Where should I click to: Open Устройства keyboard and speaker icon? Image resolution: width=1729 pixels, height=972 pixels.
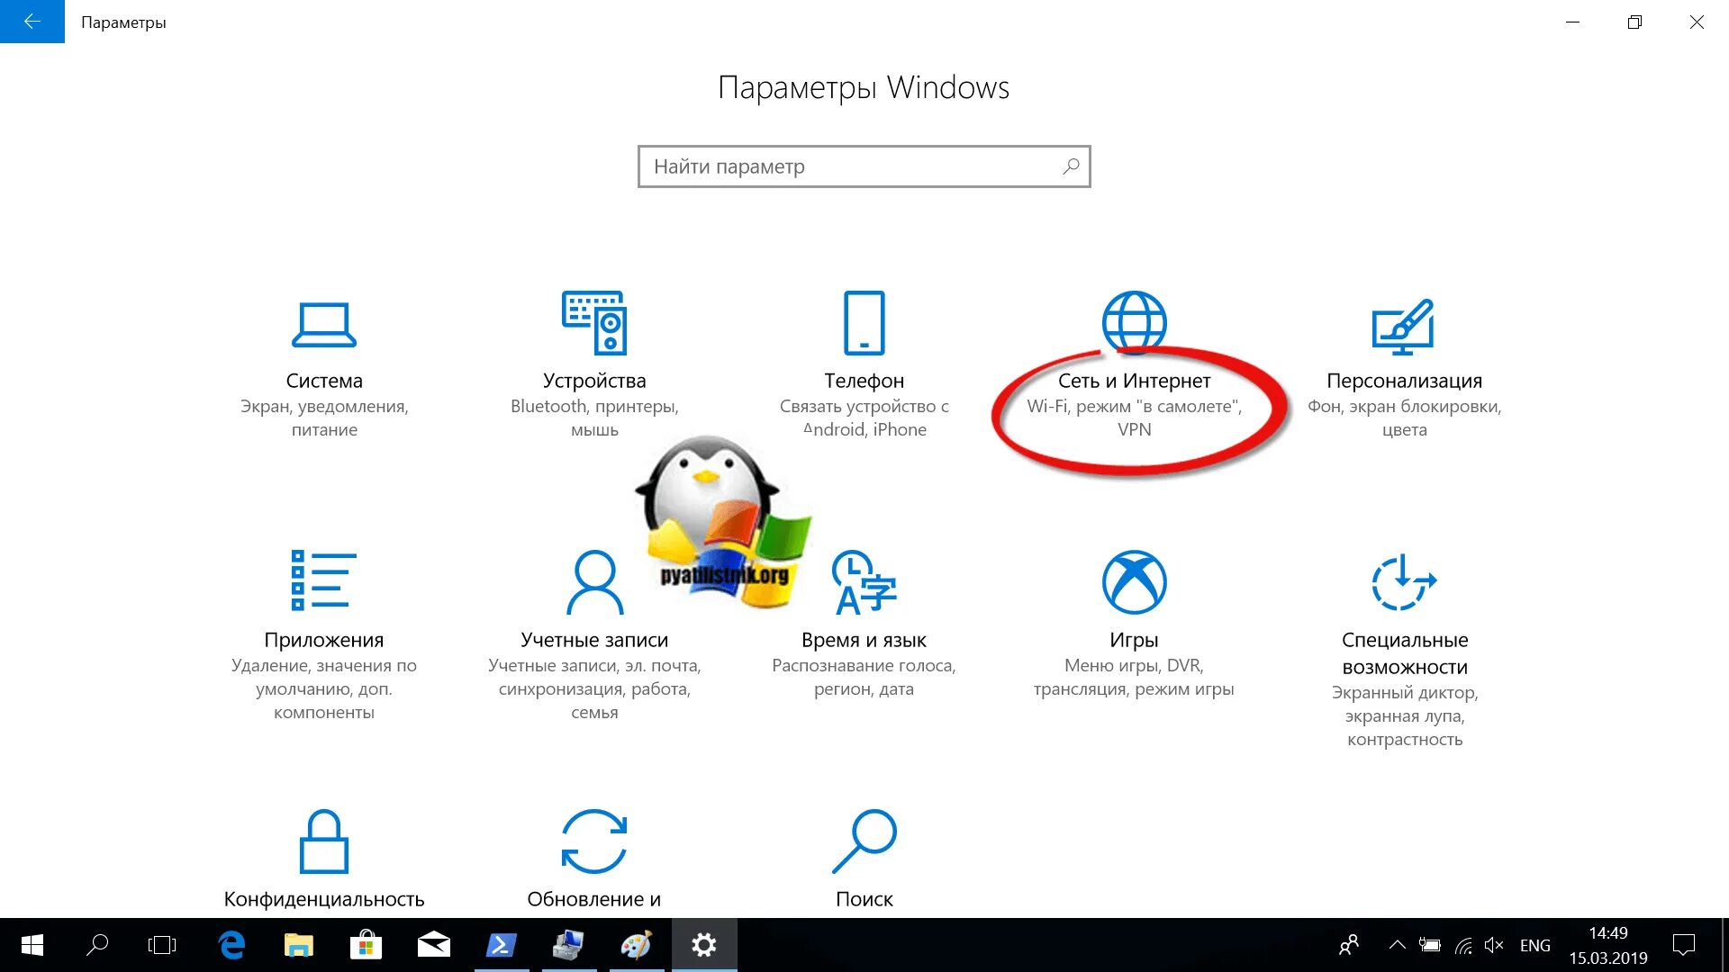click(x=594, y=322)
